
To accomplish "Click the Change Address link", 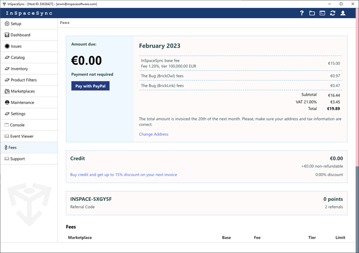I will click(x=154, y=134).
